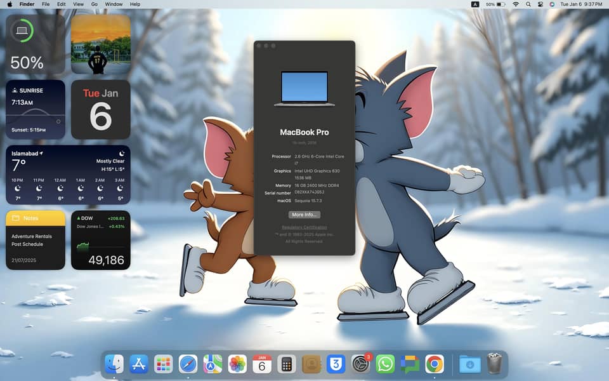Click Spotlight search magnifier in menu bar
609x381 pixels.
click(528, 4)
